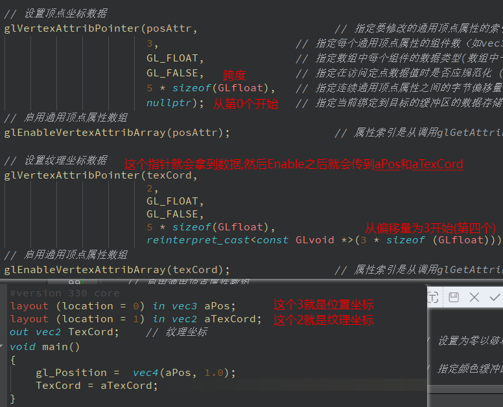Cancel the screenshot with the X icon

(474, 297)
